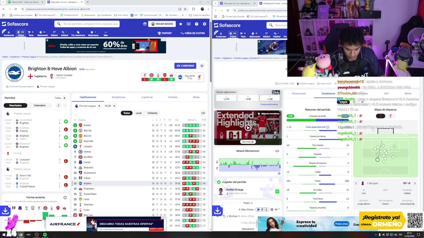Select Nottingham Forest shot map toggle
The width and height of the screenshot is (424, 238).
(381, 116)
